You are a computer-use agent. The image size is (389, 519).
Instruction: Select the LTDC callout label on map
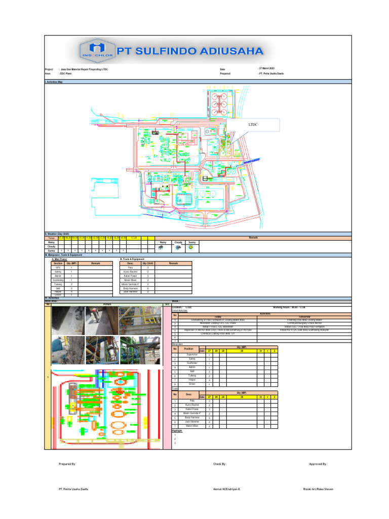tap(253, 125)
